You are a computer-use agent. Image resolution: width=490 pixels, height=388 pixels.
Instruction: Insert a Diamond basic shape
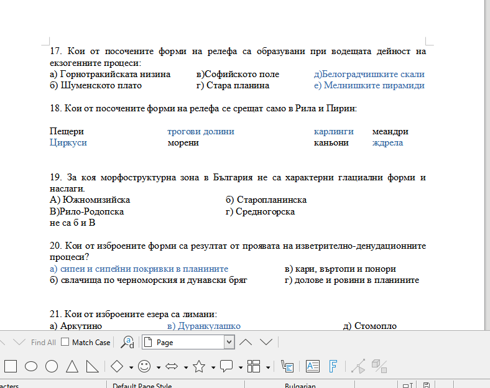click(x=117, y=366)
